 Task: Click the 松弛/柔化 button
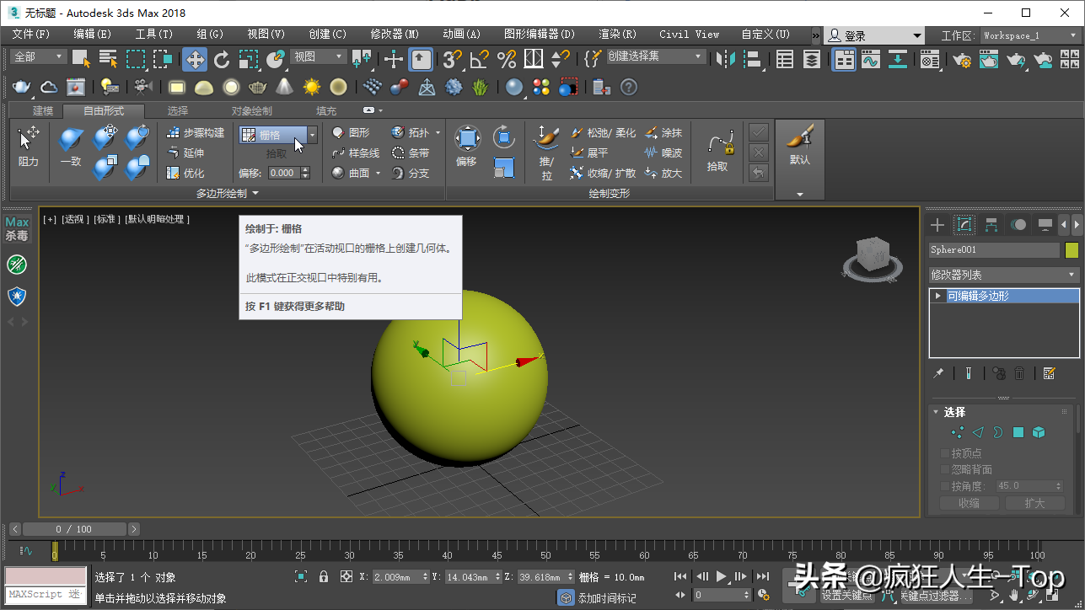click(604, 133)
